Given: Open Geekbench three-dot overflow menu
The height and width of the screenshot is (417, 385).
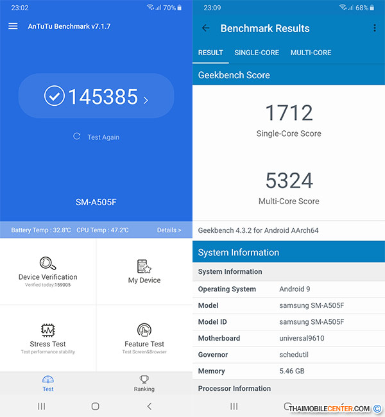Looking at the screenshot, I should (375, 28).
